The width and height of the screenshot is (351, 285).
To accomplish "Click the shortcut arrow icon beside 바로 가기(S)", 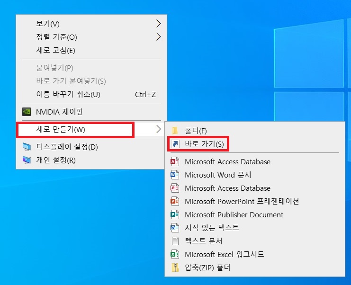I will pos(175,144).
